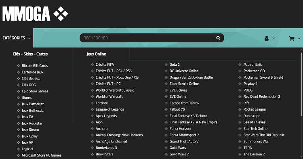Open Grand Theft Auto V
The width and height of the screenshot is (303, 159).
pyautogui.click(x=184, y=141)
